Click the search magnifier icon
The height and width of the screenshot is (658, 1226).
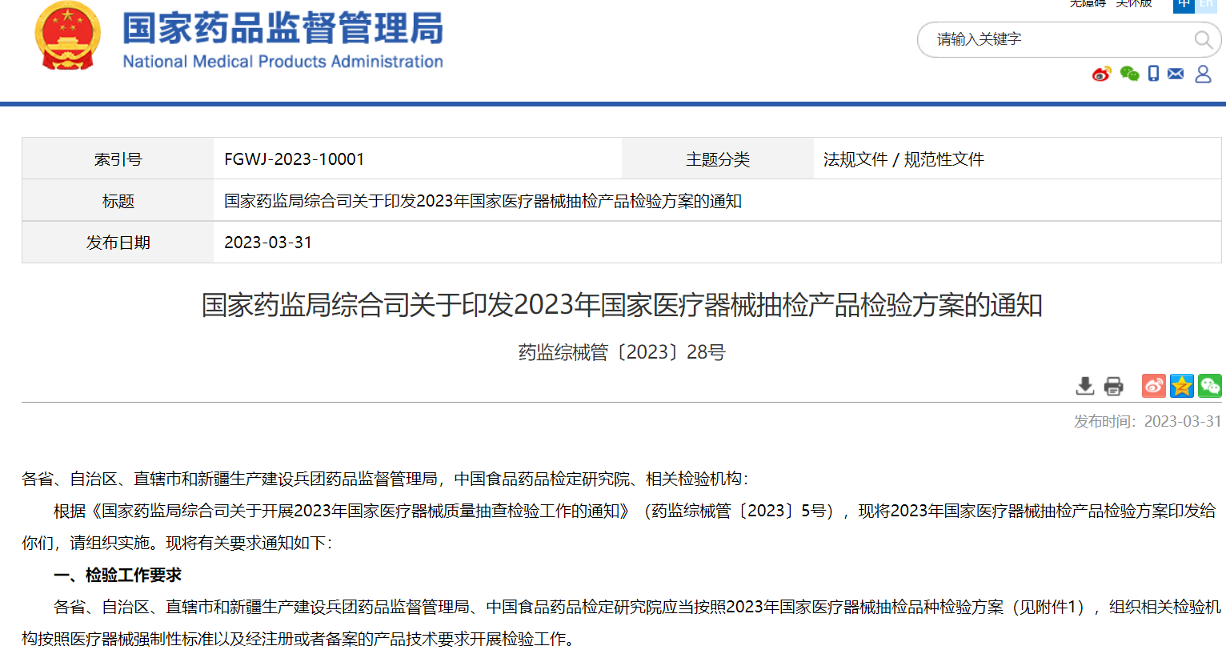click(x=1202, y=39)
